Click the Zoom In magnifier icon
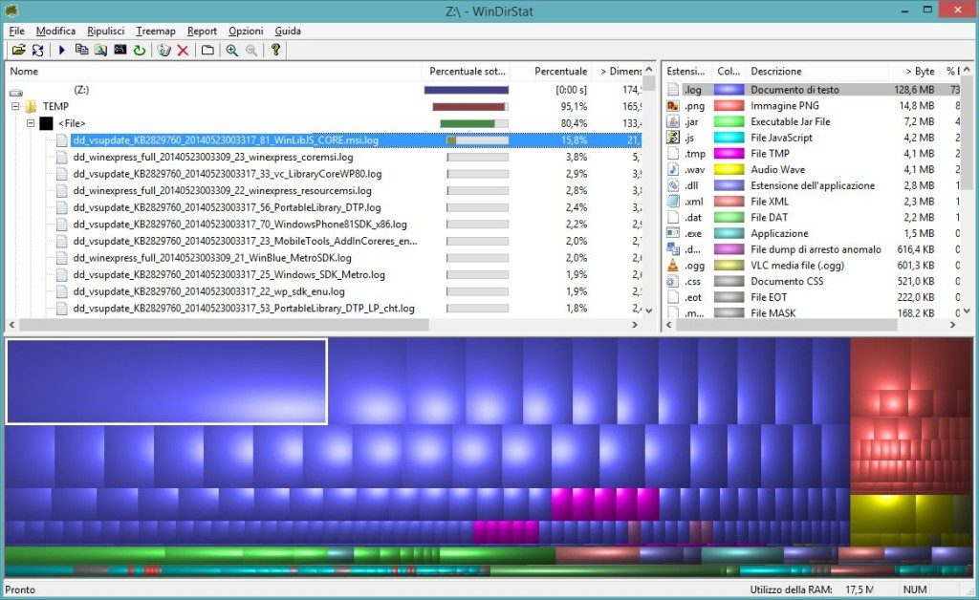This screenshot has height=600, width=979. 231,50
